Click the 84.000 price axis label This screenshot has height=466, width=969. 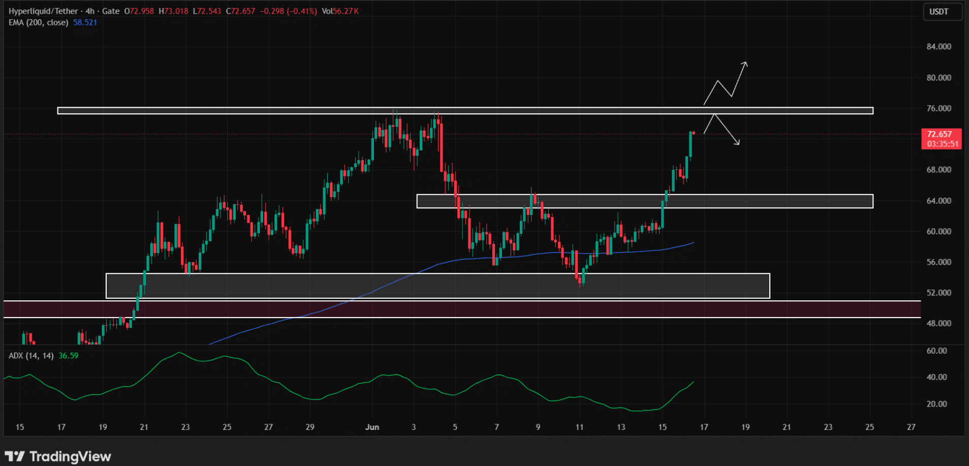(x=939, y=47)
